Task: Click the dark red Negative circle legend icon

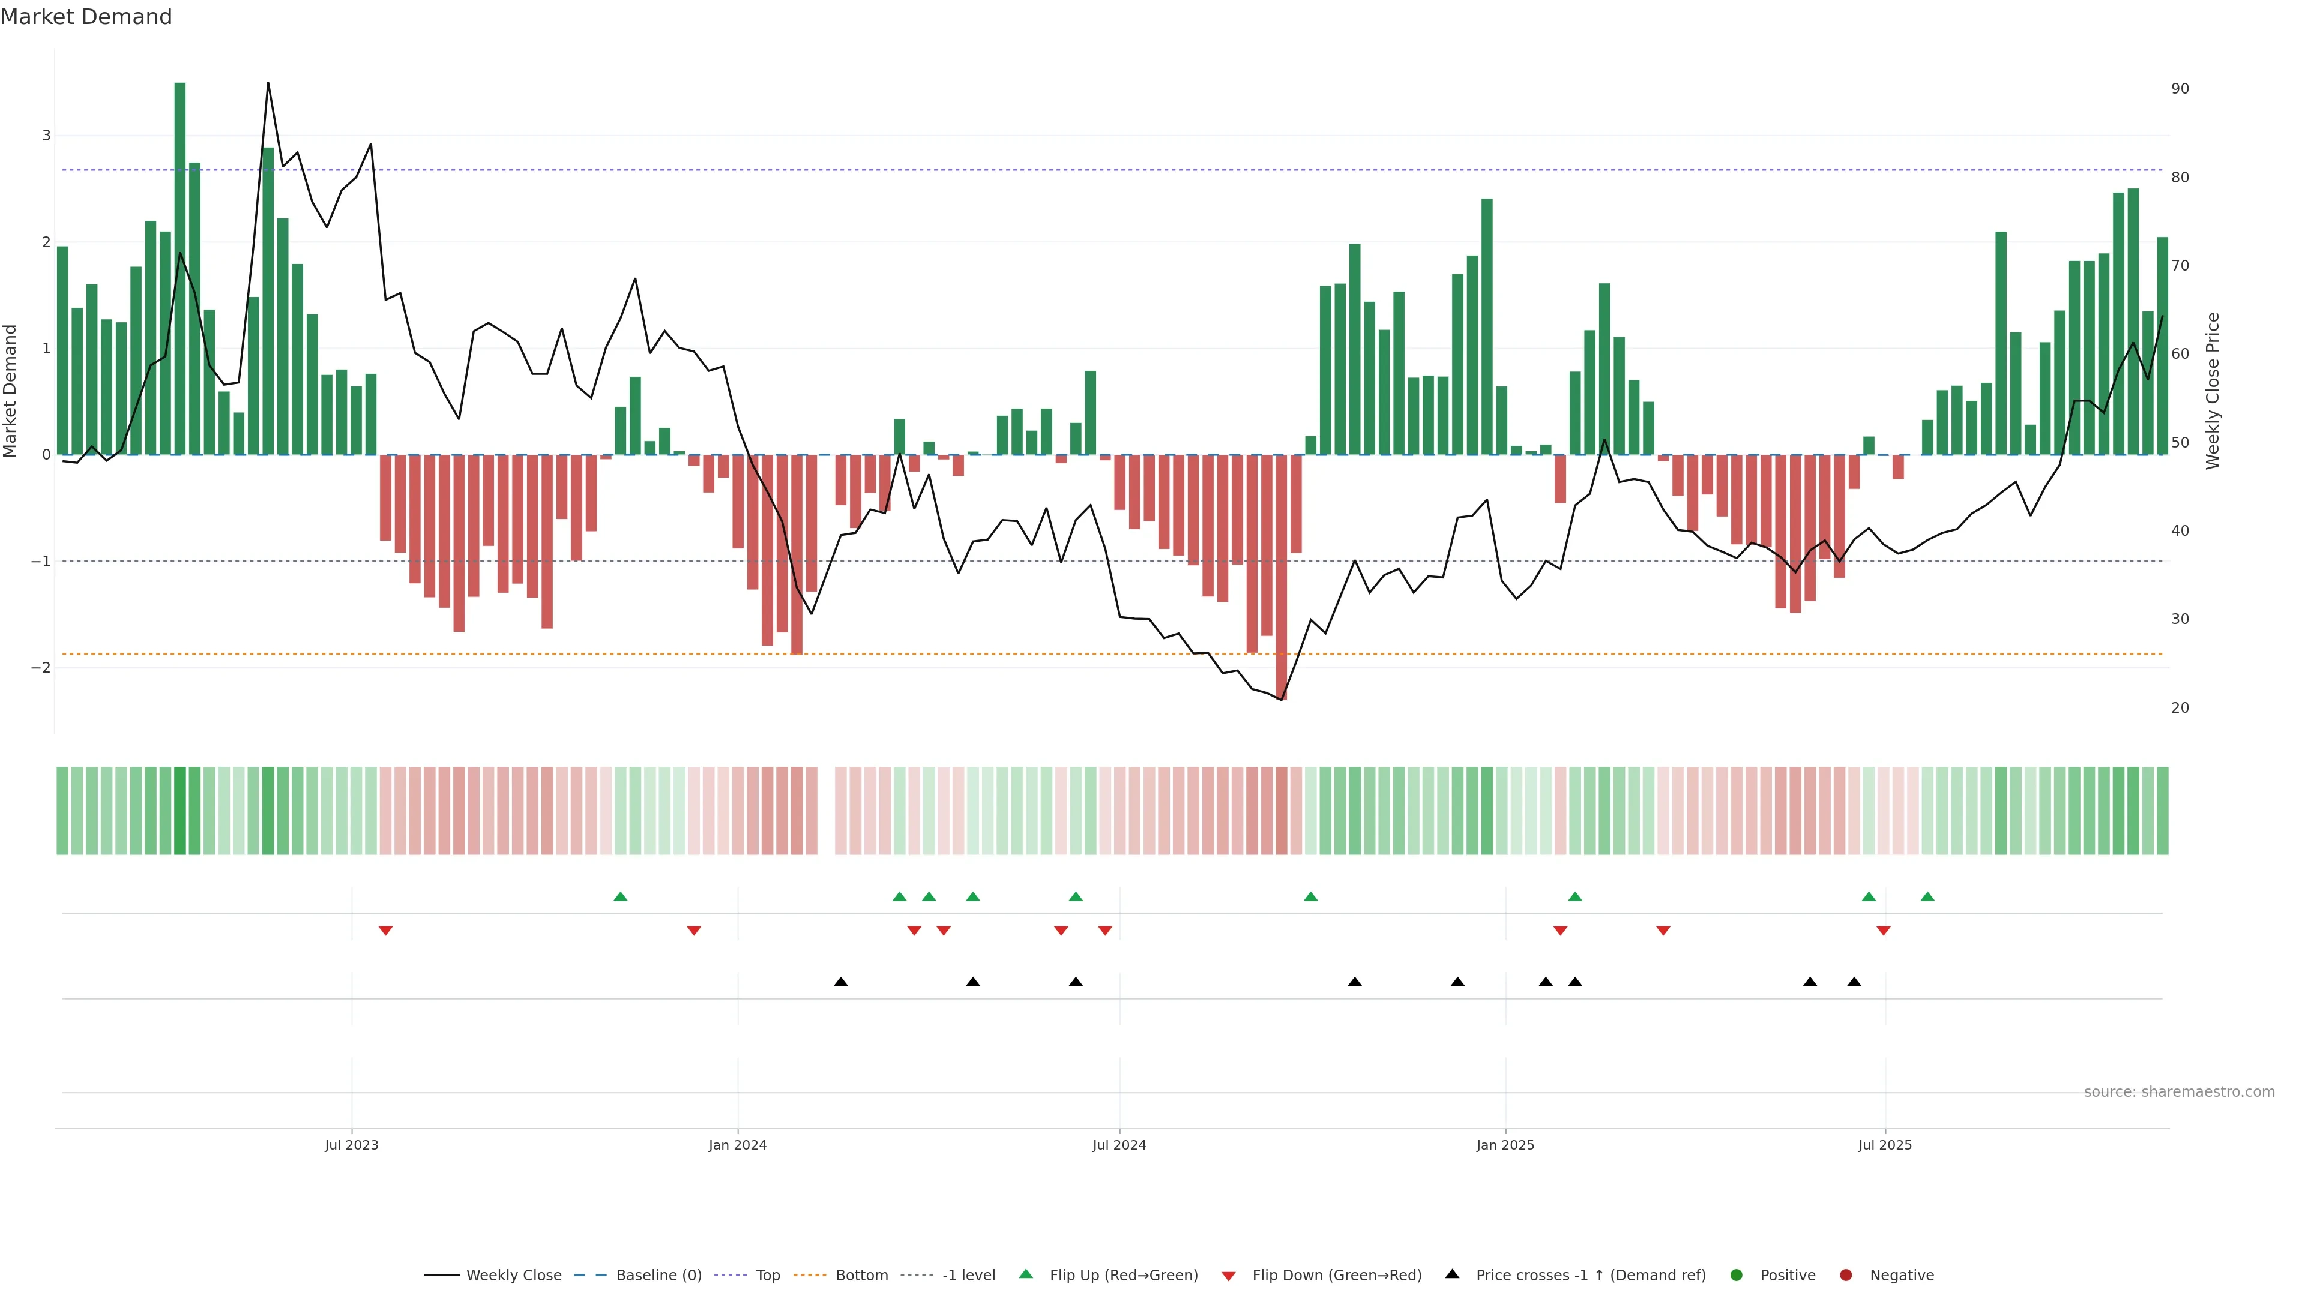Action: click(x=1846, y=1274)
